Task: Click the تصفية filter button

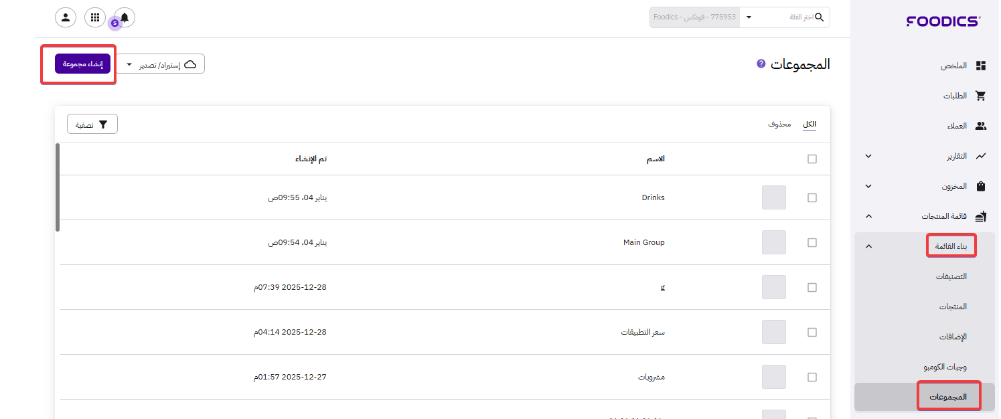Action: 92,124
